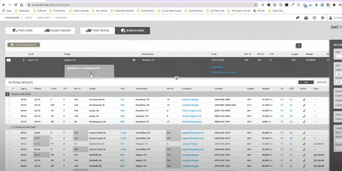This screenshot has width=342, height=171.
Task: Swap origin and destination arrows icon
Action: [134, 60]
